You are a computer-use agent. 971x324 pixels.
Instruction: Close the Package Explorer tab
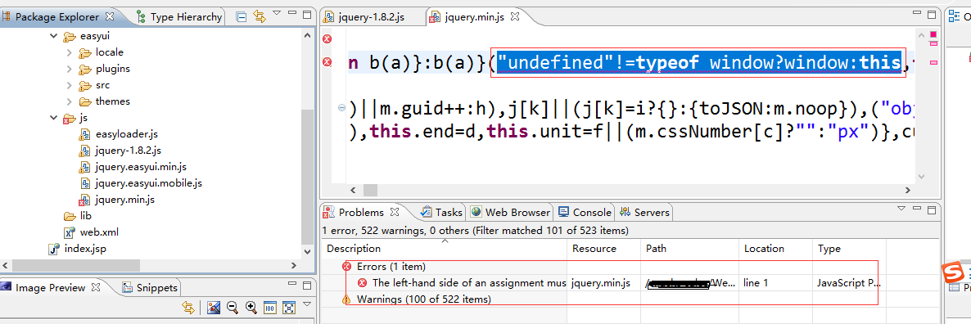click(x=110, y=16)
